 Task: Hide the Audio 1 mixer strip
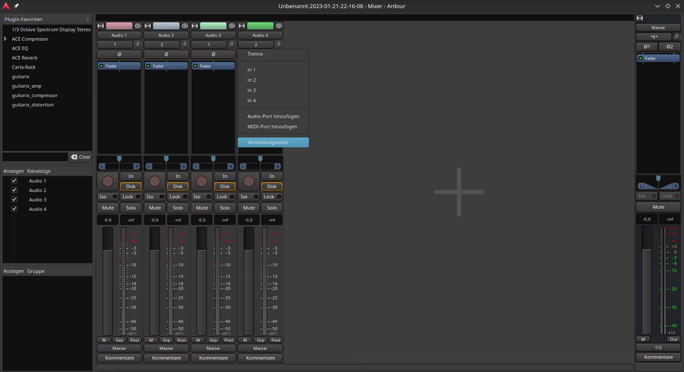pyautogui.click(x=137, y=26)
